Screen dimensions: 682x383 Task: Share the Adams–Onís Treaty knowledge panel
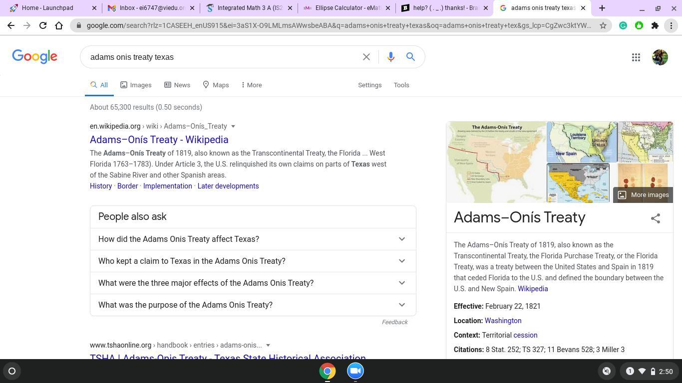[656, 218]
